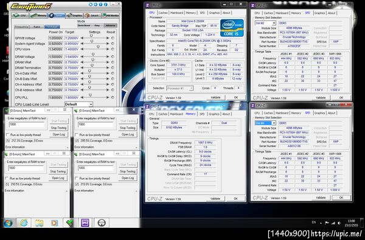Click left arrow to lower DRAM Voltage
The height and width of the screenshot is (240, 365).
tap(82, 57)
